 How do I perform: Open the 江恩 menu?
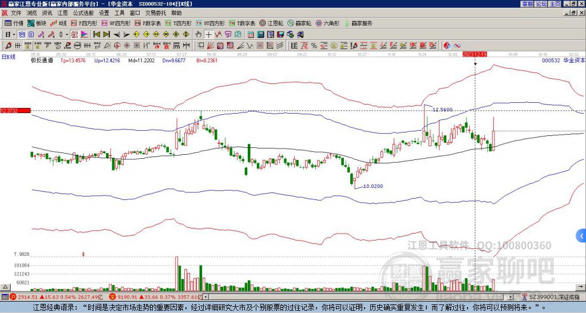[x=62, y=13]
